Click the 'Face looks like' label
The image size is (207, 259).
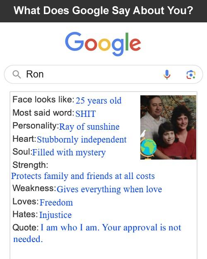(43, 99)
